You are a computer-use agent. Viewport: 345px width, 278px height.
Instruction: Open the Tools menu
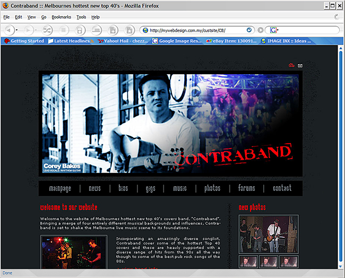point(81,17)
